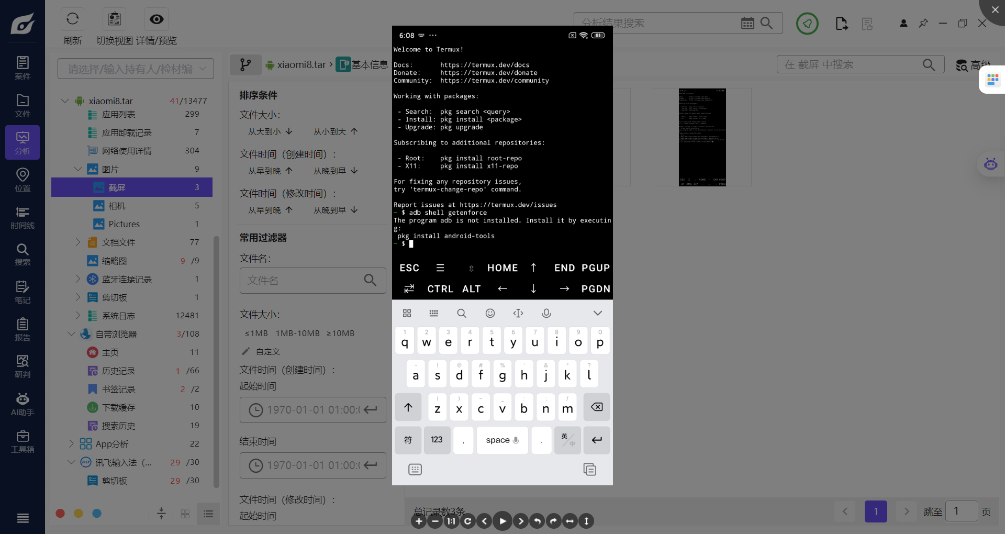Viewport: 1005px width, 534px height.
Task: Click the branch icon before xiaomi8.tar breadcrumb
Action: (245, 65)
